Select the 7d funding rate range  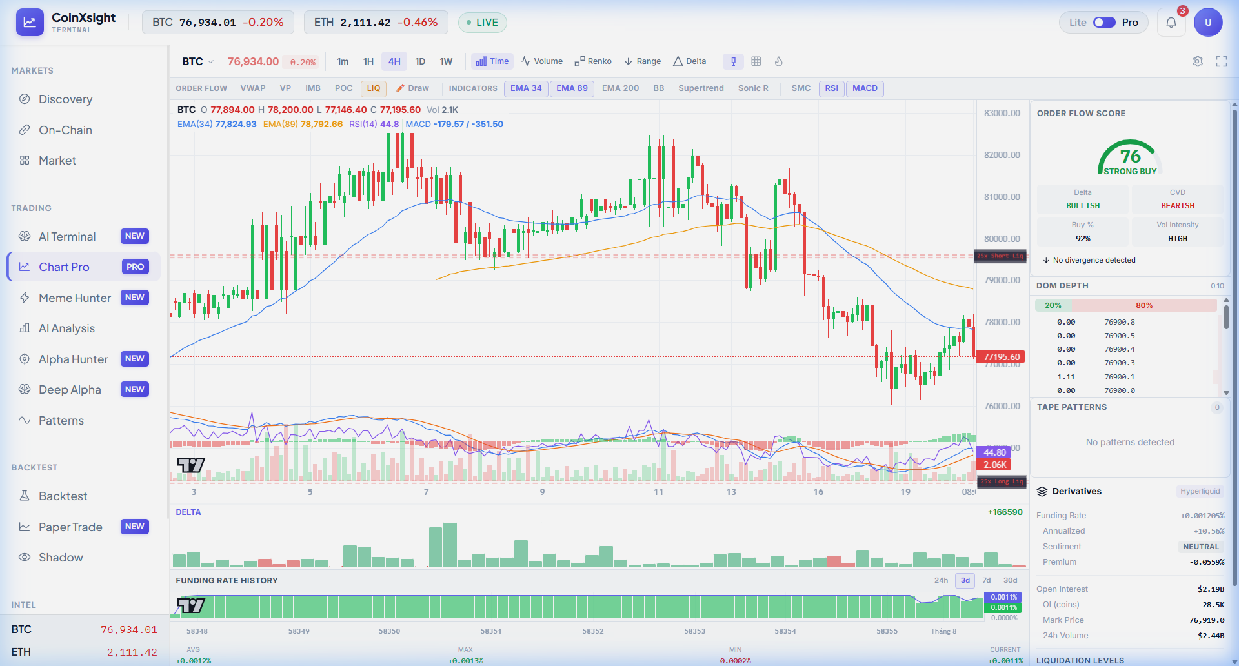(987, 580)
